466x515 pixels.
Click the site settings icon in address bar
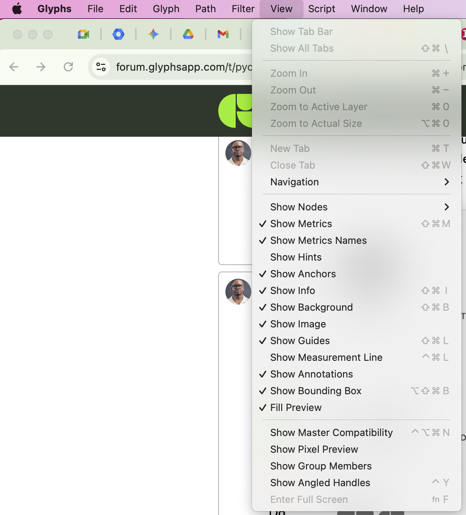(x=101, y=67)
